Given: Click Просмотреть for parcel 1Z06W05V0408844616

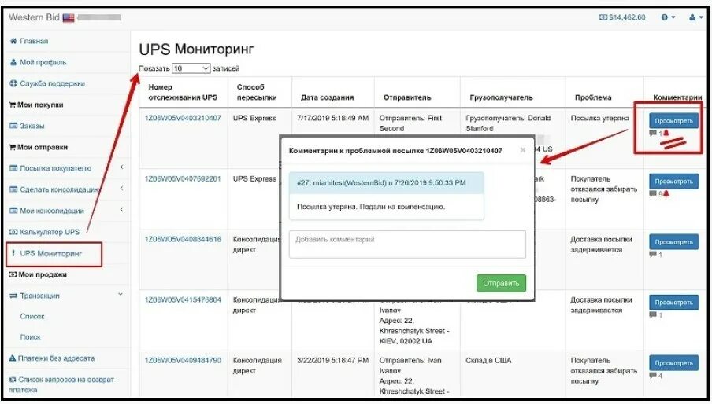Looking at the screenshot, I should tap(674, 242).
